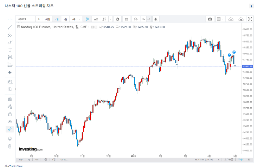The image size is (258, 167).
Task: Take a chart snapshot with camera icon
Action: click(x=210, y=19)
